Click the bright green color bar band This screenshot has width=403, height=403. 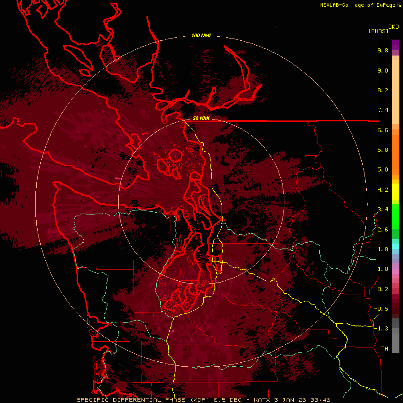(x=395, y=215)
